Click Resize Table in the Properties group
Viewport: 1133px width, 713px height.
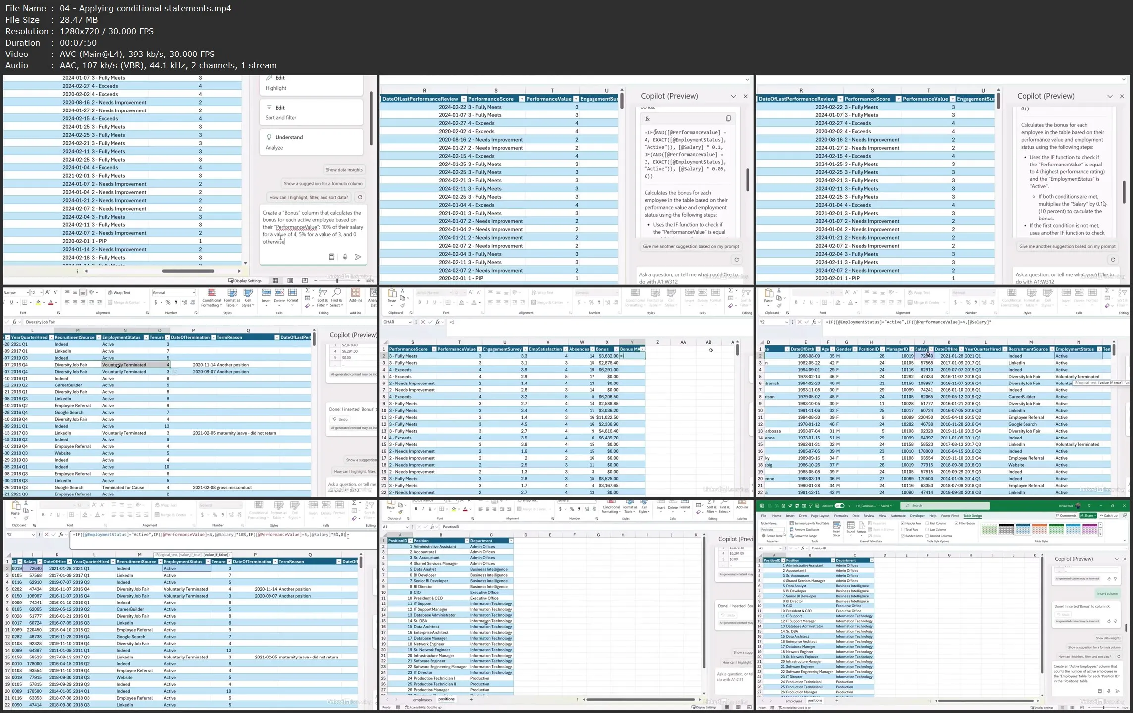pyautogui.click(x=774, y=536)
